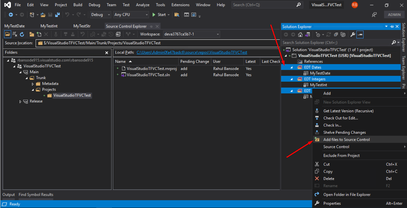Collapse the EDT Integers folder
Image resolution: width=407 pixels, height=208 pixels.
292,79
